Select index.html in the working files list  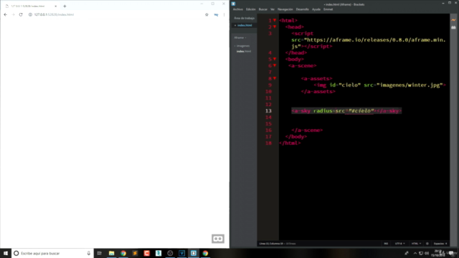point(245,26)
